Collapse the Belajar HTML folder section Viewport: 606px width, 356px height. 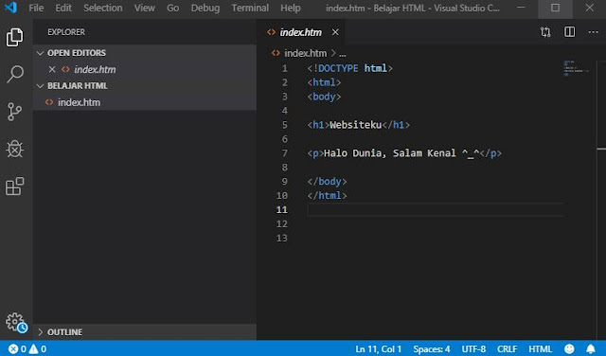tap(40, 86)
